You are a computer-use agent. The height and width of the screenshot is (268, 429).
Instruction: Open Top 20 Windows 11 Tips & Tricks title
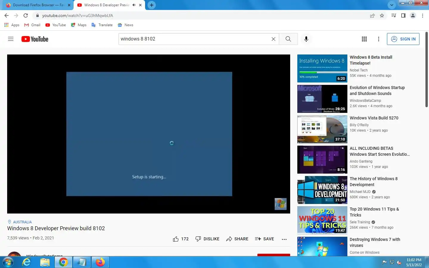[374, 212]
